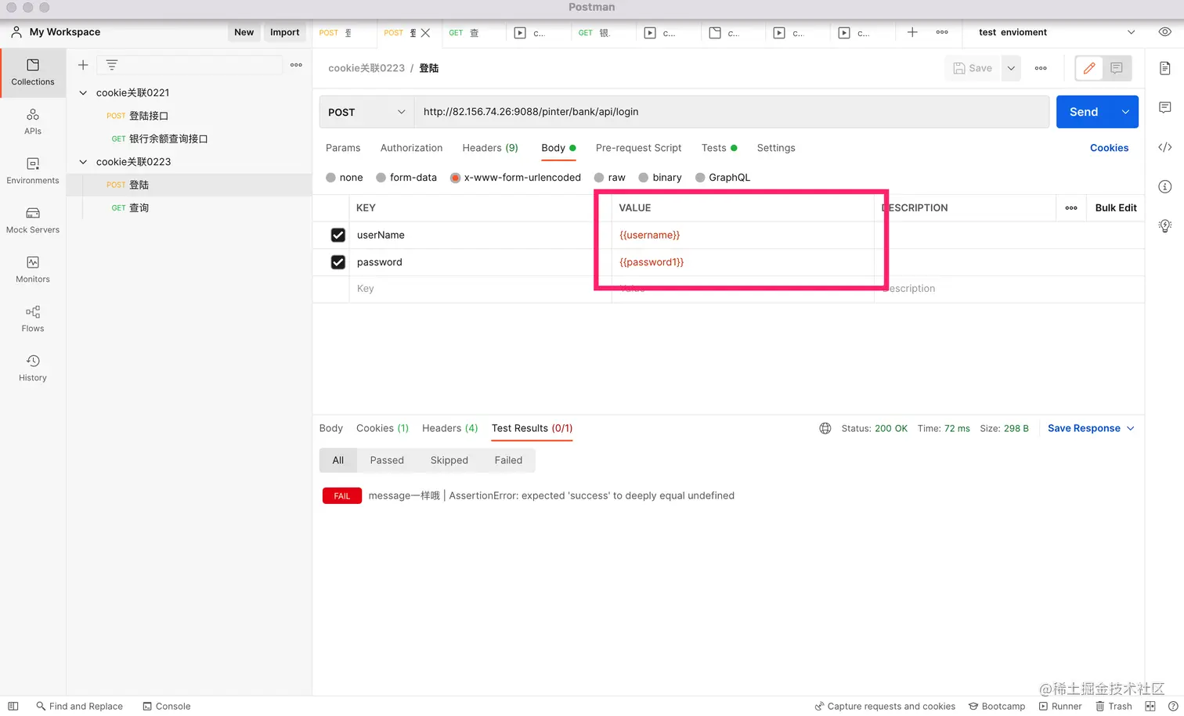Open the Console from the status bar

pyautogui.click(x=166, y=706)
